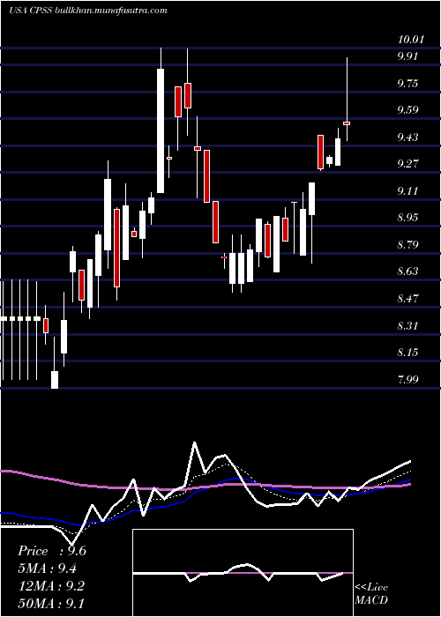Click the 9.43 price level label

pyautogui.click(x=407, y=138)
